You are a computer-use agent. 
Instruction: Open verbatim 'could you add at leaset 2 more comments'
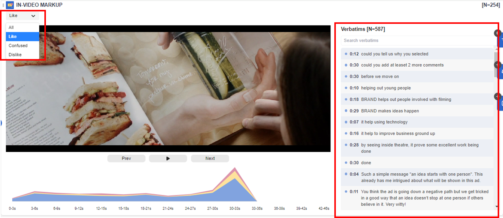[417, 65]
